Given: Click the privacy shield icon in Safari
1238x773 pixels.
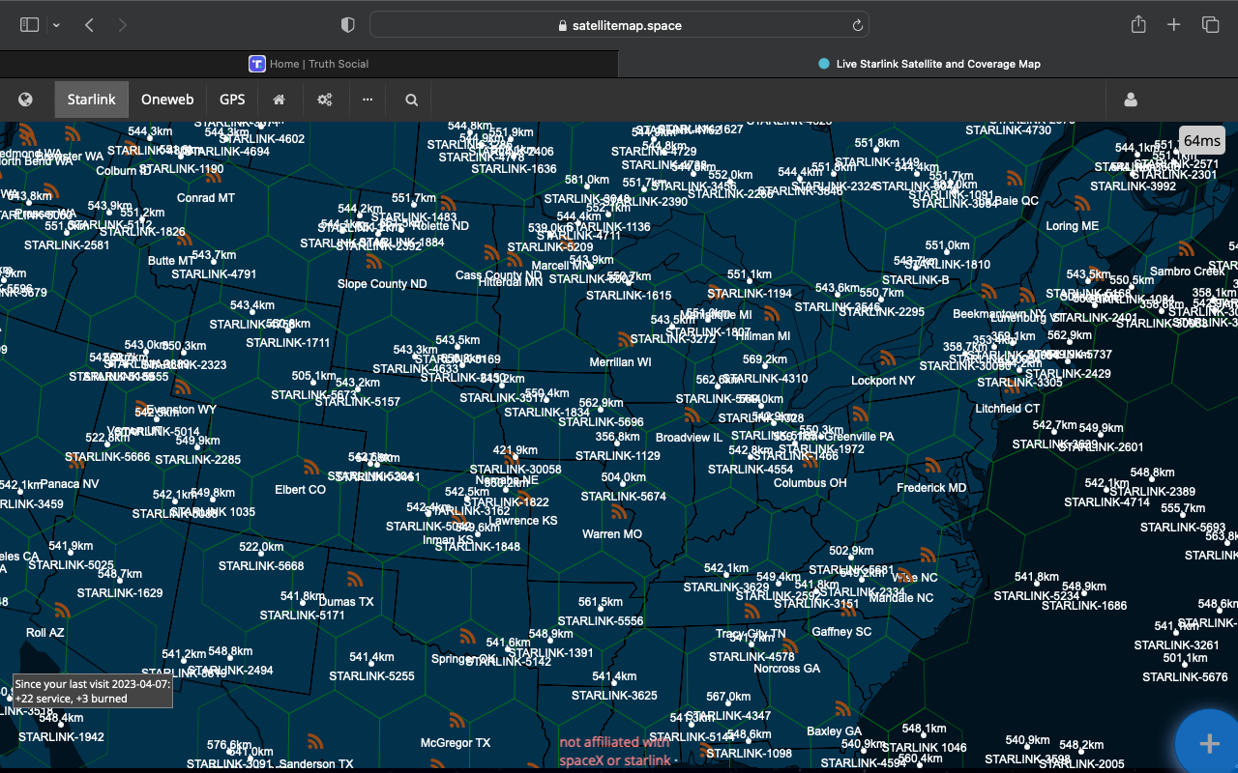Looking at the screenshot, I should tap(348, 25).
